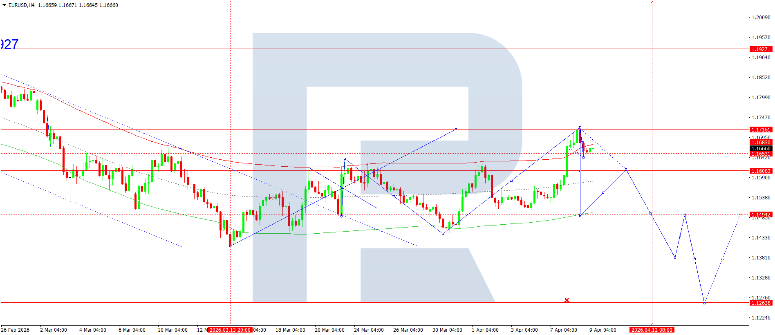Click the 1.17161 price level tag
775x335 pixels.
761,130
